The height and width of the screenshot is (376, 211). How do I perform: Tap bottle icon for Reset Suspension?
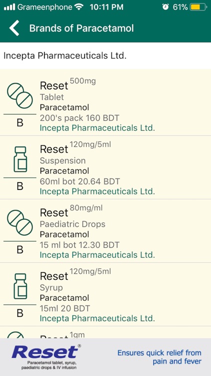coord(20,159)
